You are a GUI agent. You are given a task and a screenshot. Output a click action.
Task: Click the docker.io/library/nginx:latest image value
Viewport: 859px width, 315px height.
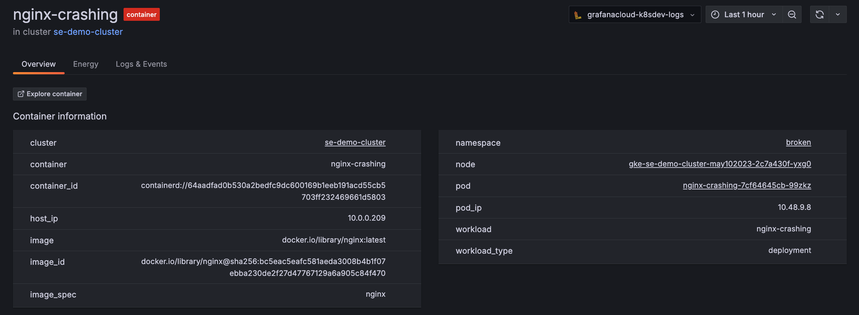[334, 240]
